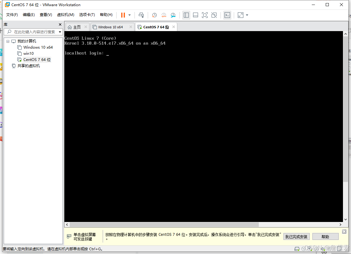Dismiss the yellow install hint bar
Screen dimensions: 351x254
pyautogui.click(x=344, y=232)
